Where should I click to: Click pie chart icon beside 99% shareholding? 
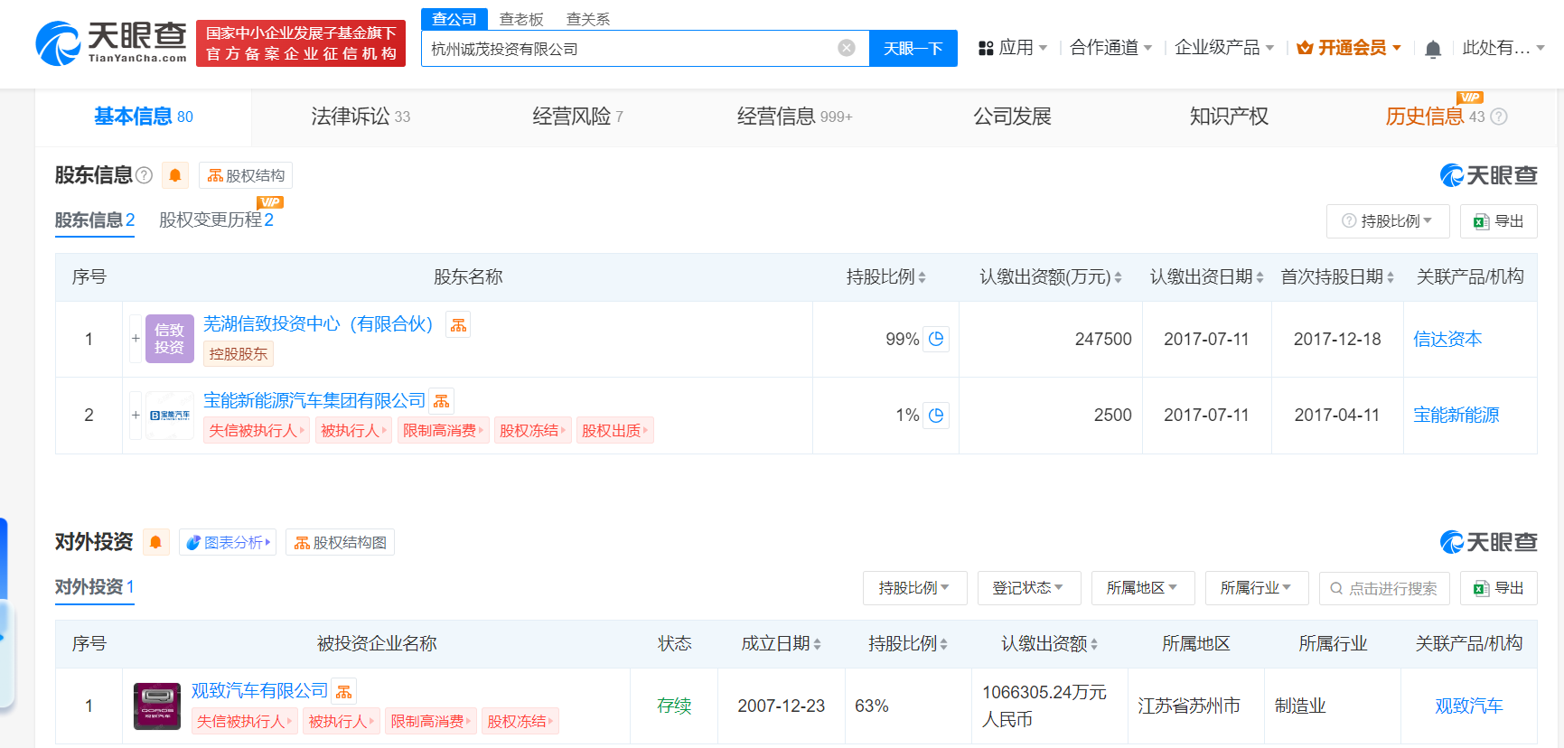pos(936,339)
